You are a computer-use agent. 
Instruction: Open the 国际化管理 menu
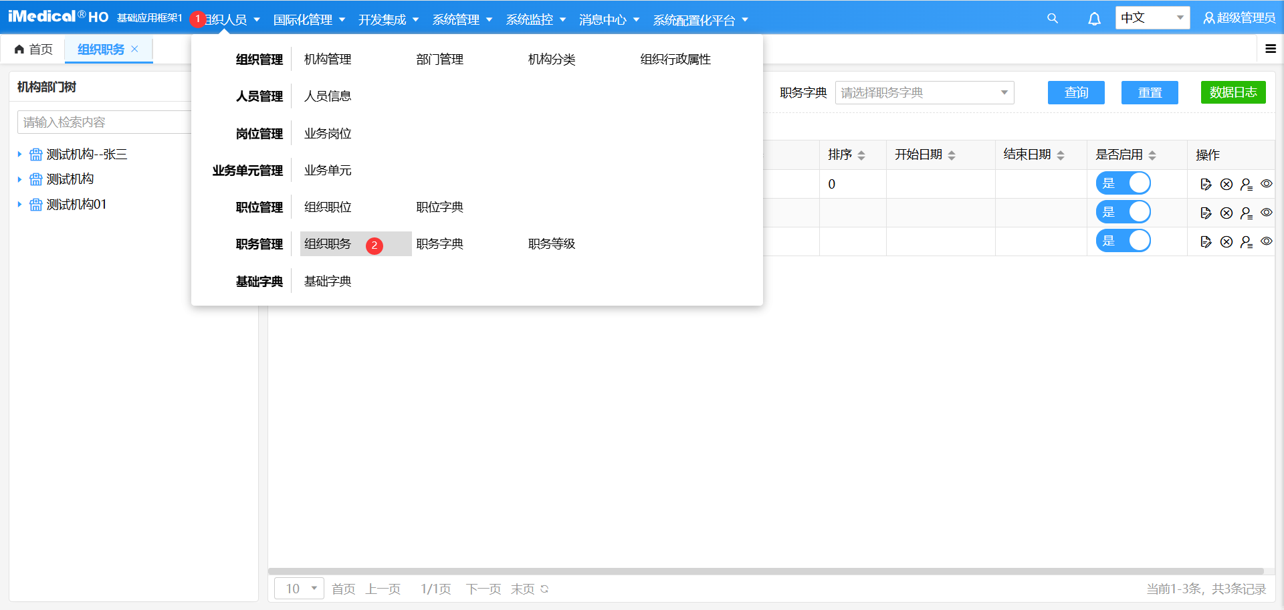coord(309,19)
